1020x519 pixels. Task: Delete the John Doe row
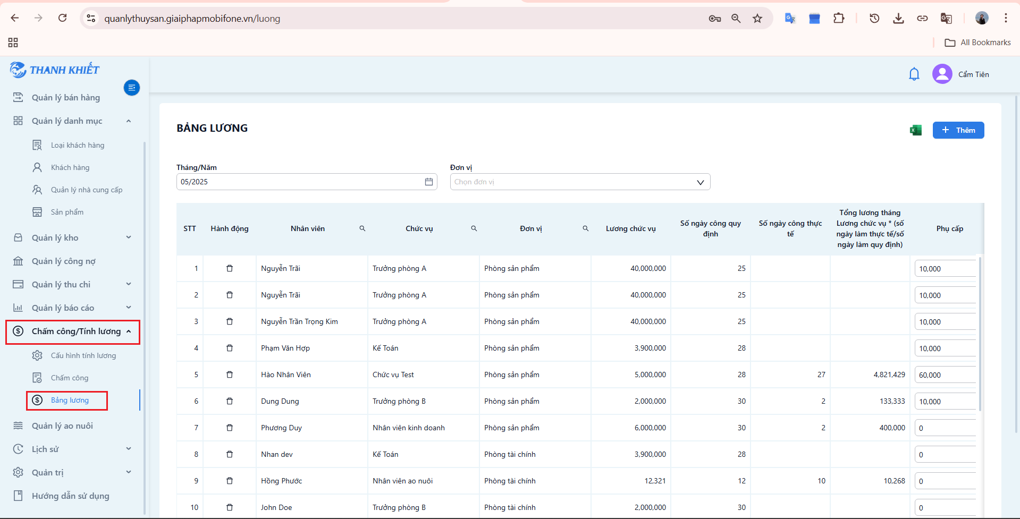point(230,507)
